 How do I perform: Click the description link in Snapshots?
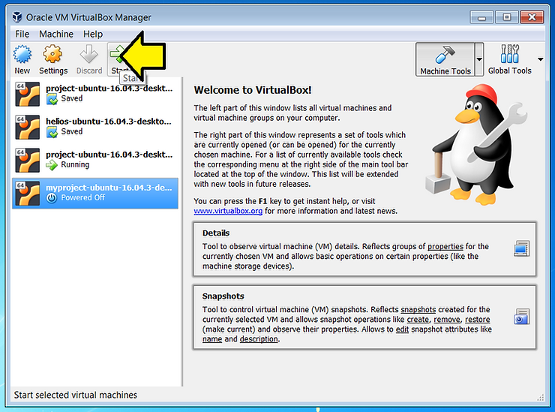pos(259,339)
